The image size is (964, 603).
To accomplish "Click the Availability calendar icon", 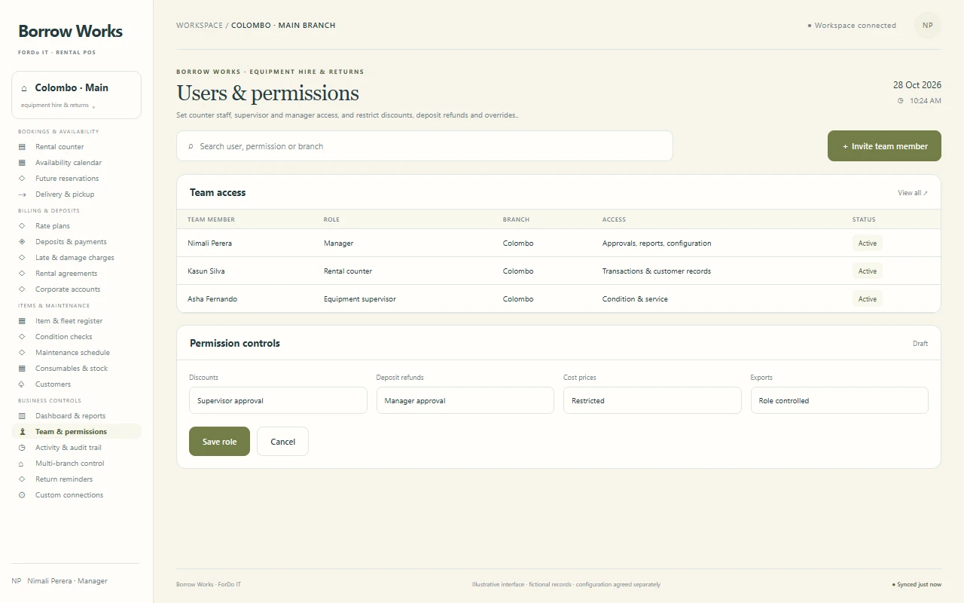I will [22, 163].
